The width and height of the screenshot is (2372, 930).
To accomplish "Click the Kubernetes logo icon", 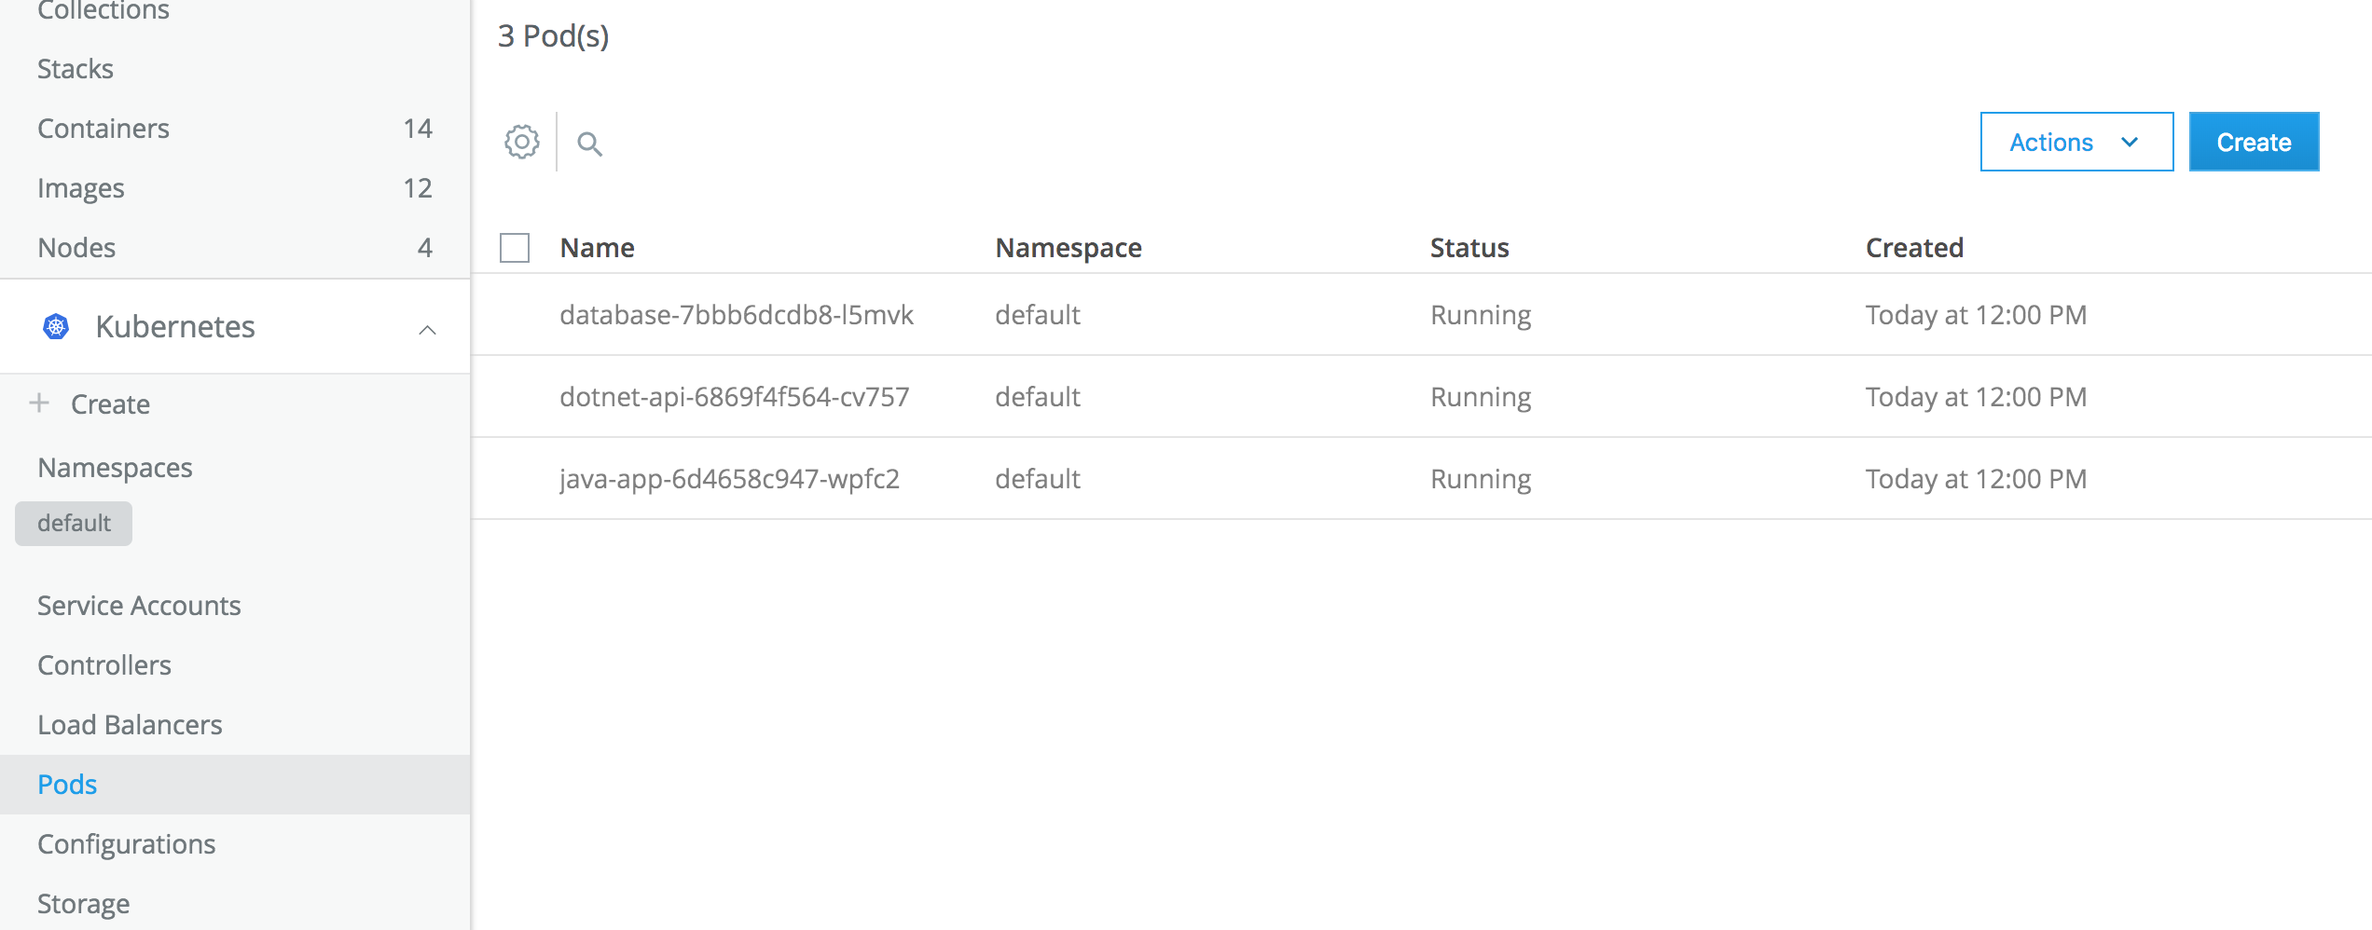I will click(56, 326).
